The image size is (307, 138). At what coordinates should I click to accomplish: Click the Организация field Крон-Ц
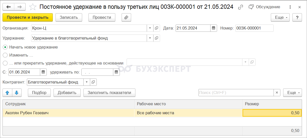89,28
